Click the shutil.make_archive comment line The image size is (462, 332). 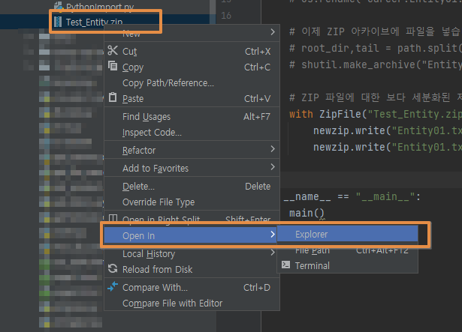click(376, 64)
